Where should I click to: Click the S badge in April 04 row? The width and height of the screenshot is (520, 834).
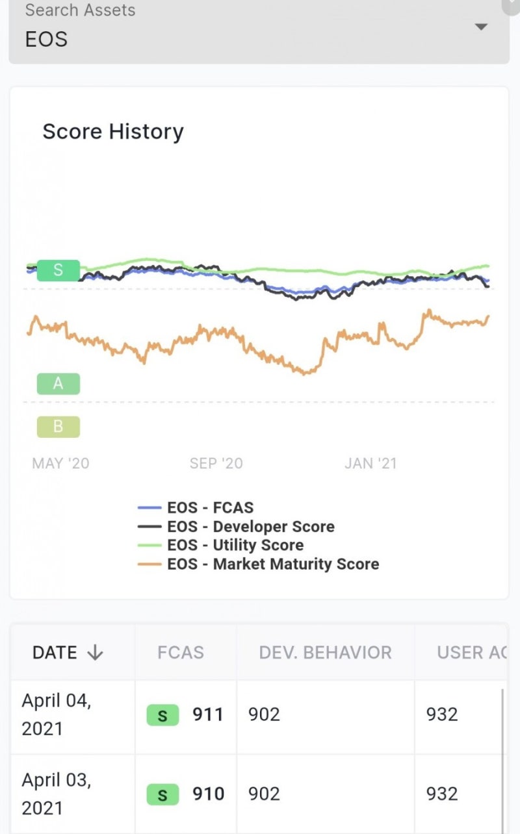162,714
